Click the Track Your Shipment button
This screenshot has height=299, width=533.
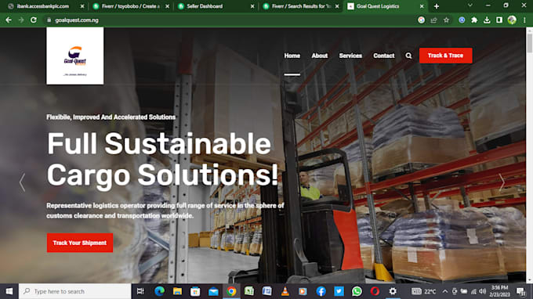pyautogui.click(x=80, y=243)
